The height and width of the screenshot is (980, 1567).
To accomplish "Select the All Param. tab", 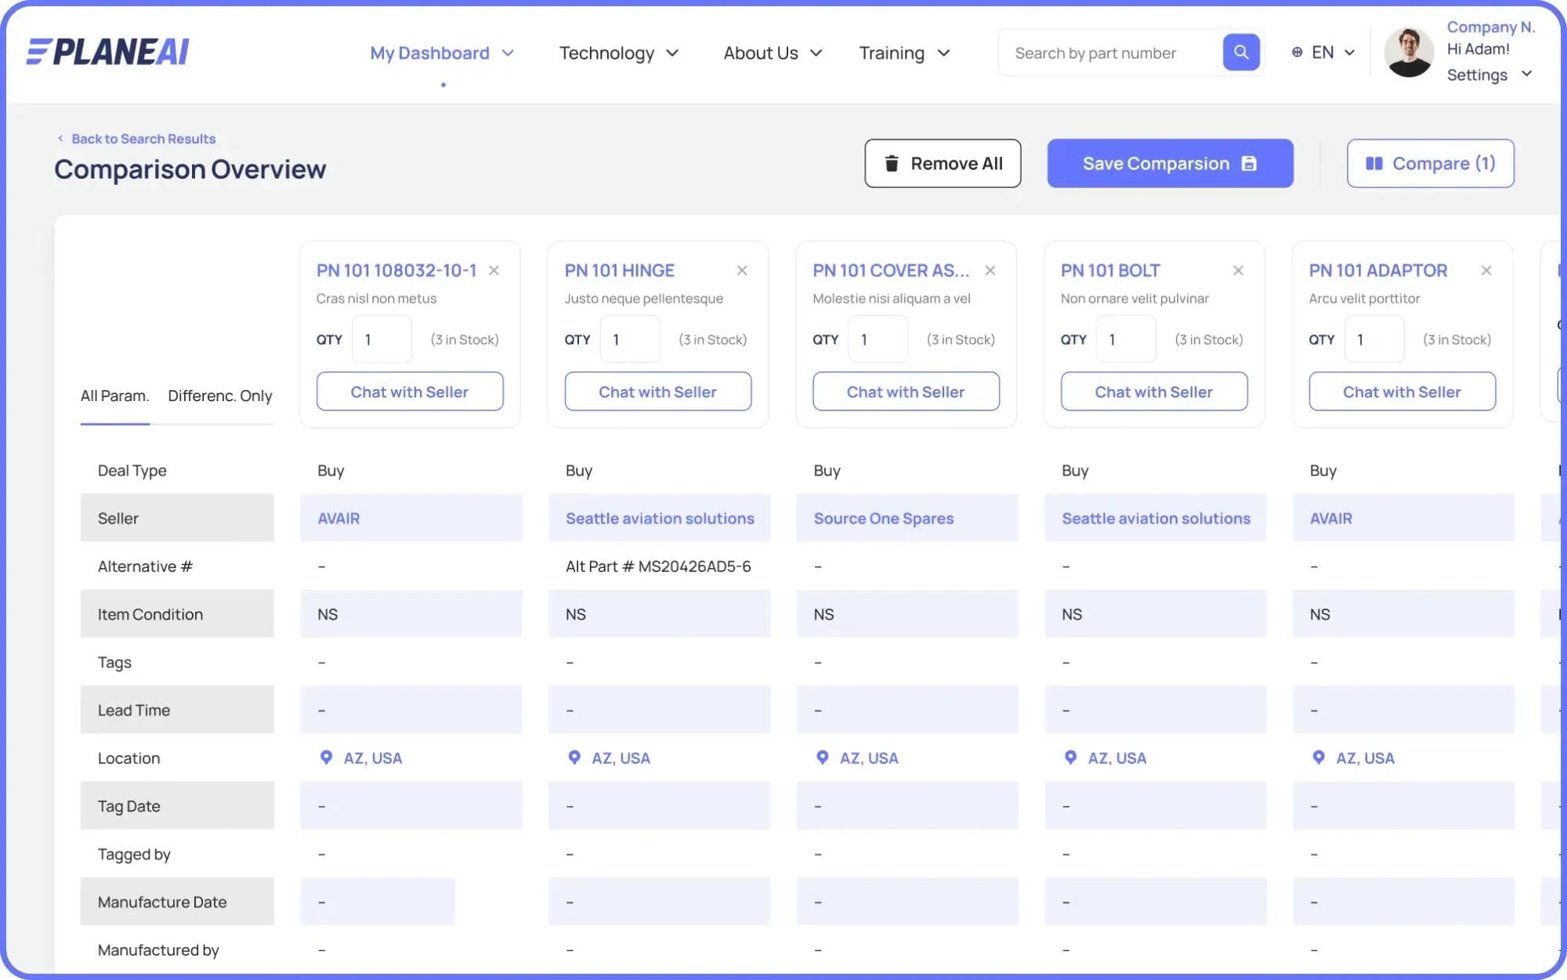I will click(114, 396).
